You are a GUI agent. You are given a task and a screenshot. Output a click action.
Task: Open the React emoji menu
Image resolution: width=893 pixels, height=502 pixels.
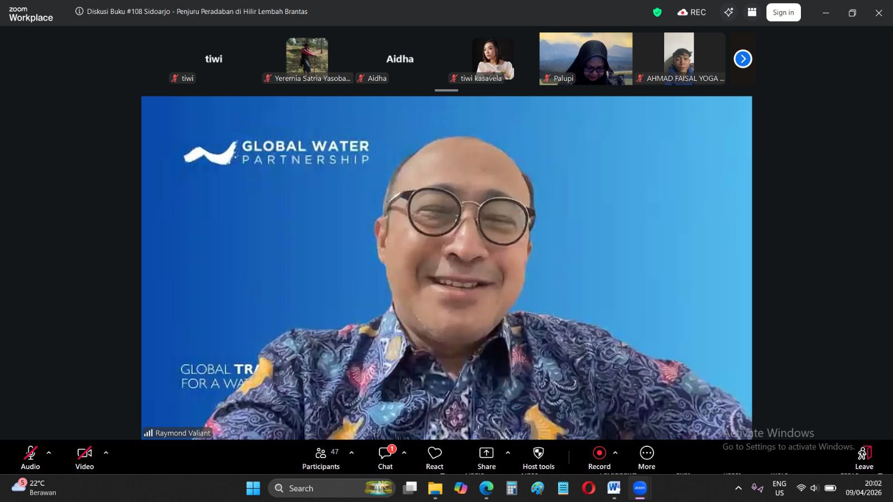(x=434, y=458)
